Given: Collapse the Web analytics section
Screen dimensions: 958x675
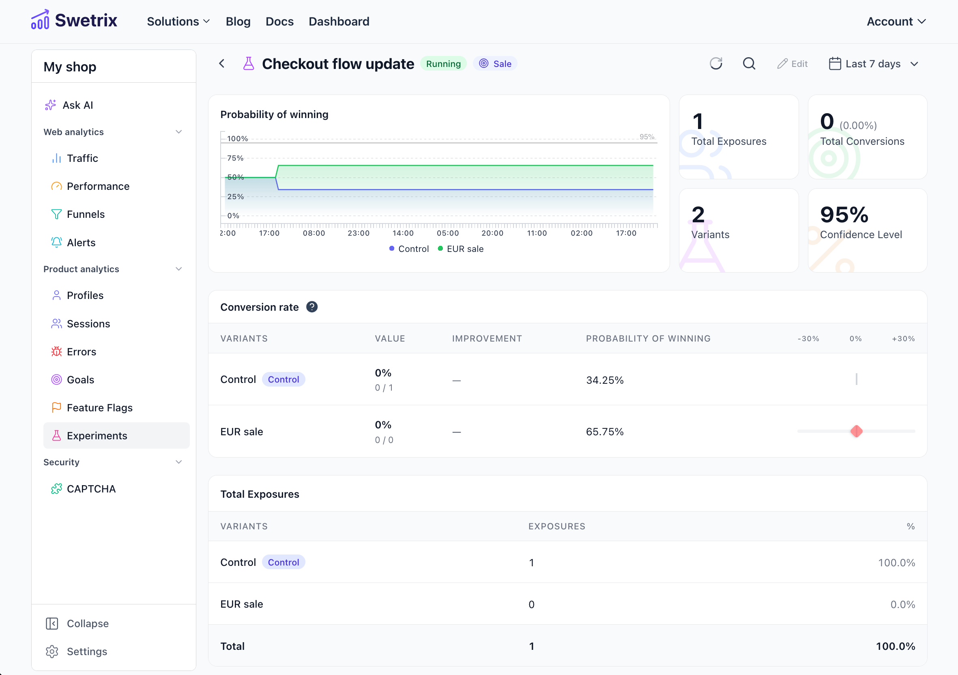Looking at the screenshot, I should (178, 132).
